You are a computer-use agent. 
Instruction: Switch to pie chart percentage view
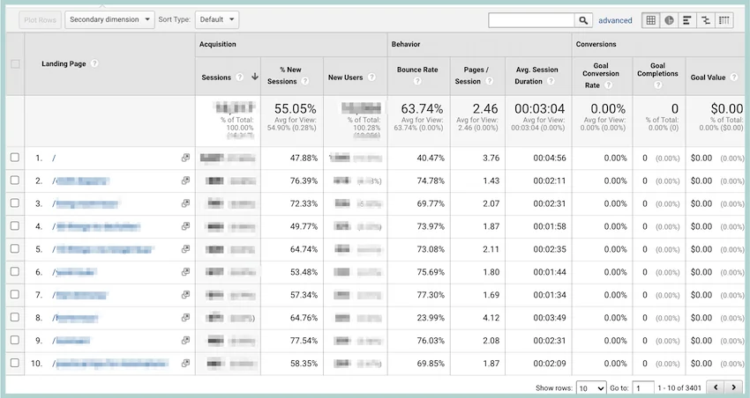coord(669,20)
